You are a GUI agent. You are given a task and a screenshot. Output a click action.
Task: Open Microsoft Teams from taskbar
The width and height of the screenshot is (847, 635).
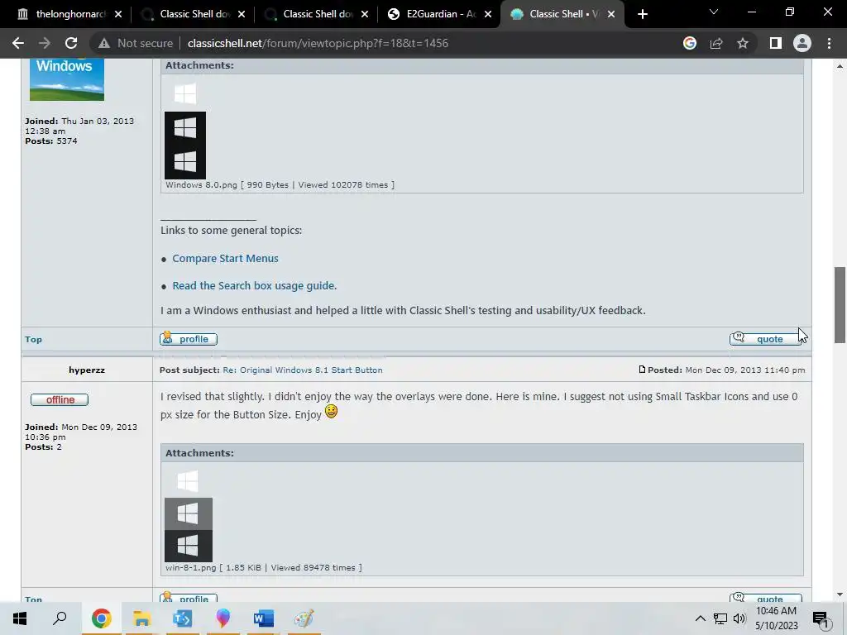click(182, 618)
